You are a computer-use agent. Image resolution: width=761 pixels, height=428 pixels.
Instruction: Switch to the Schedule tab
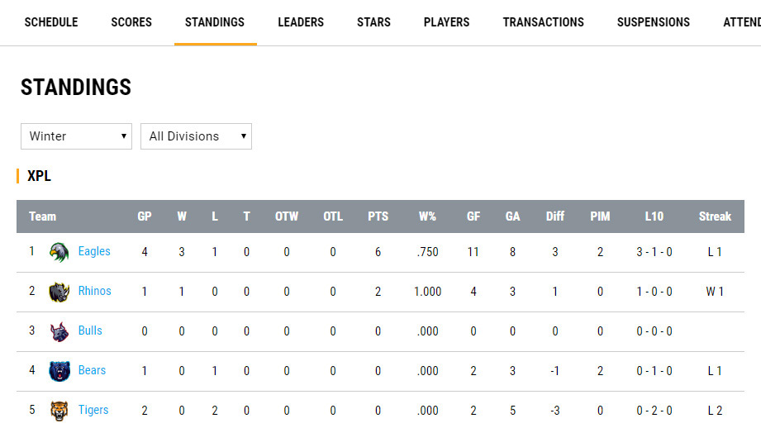click(51, 22)
